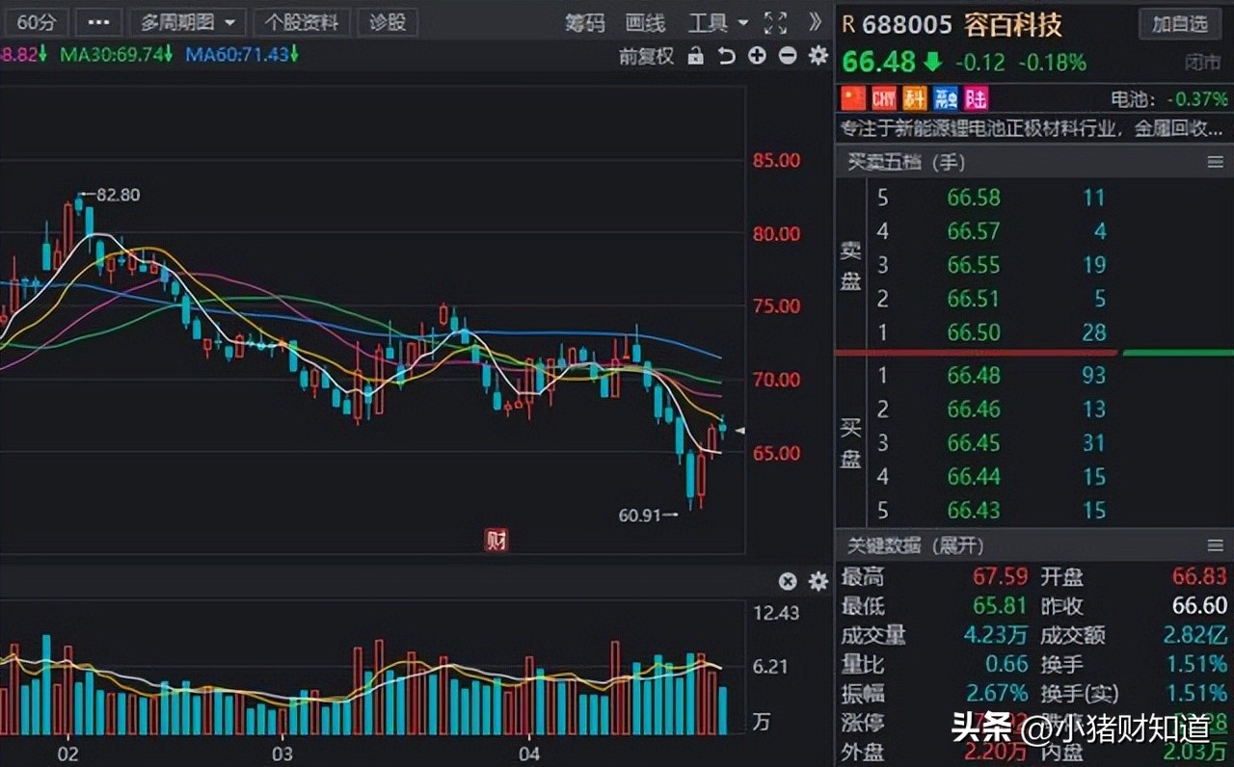Hide the volume panel with the X toggle
1234x767 pixels.
[x=788, y=582]
